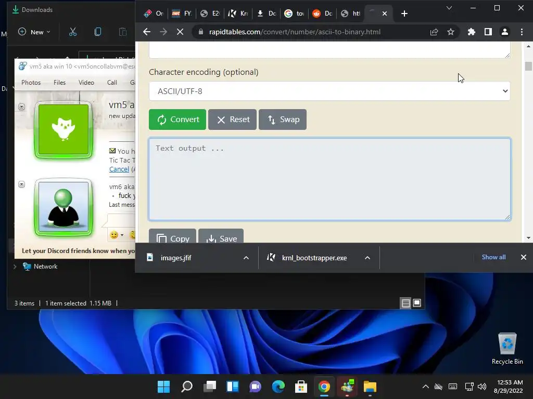Click the Save button below output
This screenshot has width=533, height=399.
[x=221, y=236]
